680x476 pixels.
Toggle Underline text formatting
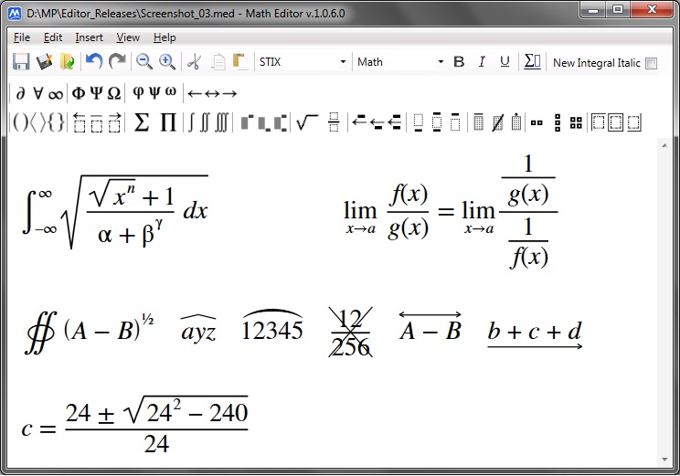[505, 62]
